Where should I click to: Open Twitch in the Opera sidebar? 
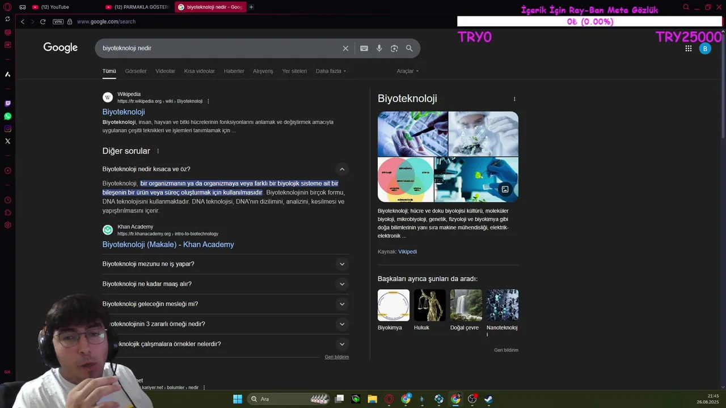tap(7, 104)
